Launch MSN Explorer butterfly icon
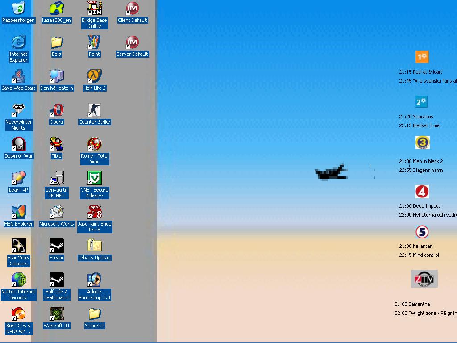The image size is (457, 343). tap(19, 212)
